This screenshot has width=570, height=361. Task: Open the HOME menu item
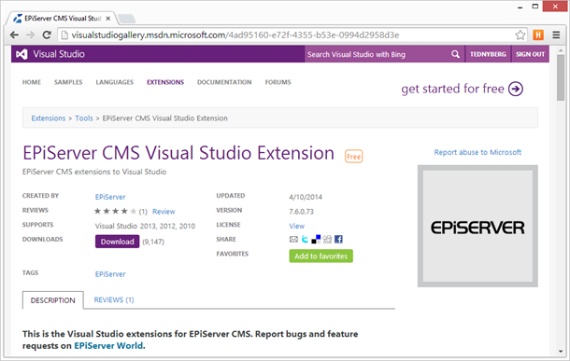[x=32, y=82]
